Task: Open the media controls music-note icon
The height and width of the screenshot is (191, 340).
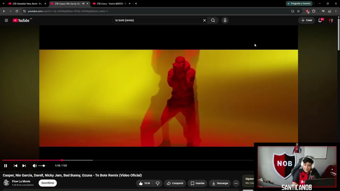Action: 323,11
